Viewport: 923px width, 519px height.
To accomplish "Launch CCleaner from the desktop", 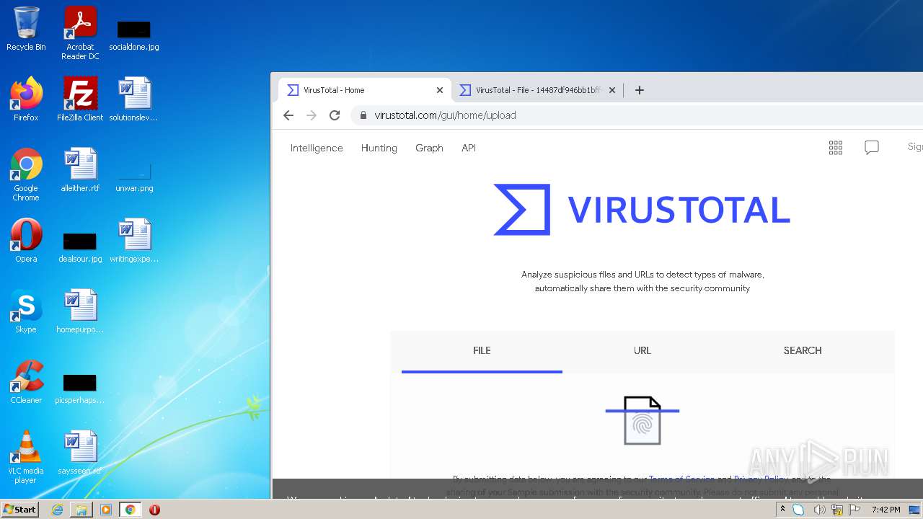I will [26, 382].
